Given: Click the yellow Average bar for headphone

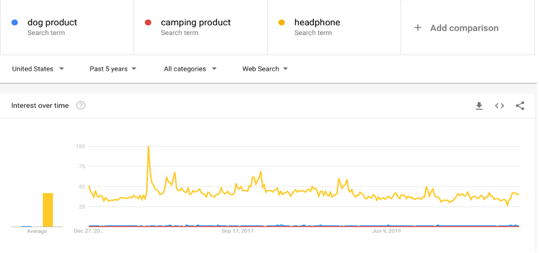Looking at the screenshot, I should [x=48, y=210].
